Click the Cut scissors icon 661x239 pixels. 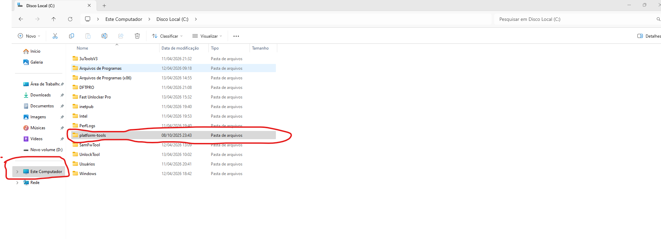pos(55,36)
